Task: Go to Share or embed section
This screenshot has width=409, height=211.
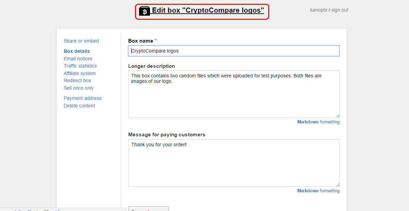Action: click(x=81, y=41)
